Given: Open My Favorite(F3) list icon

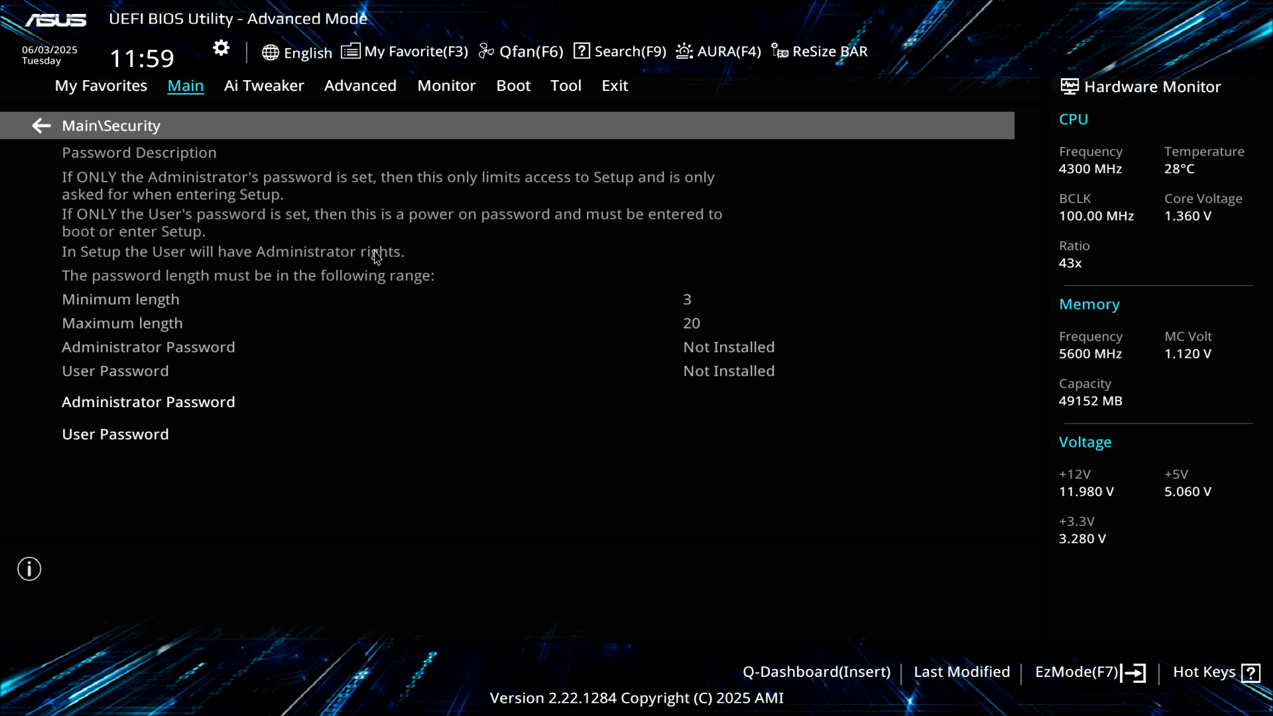Looking at the screenshot, I should [351, 51].
